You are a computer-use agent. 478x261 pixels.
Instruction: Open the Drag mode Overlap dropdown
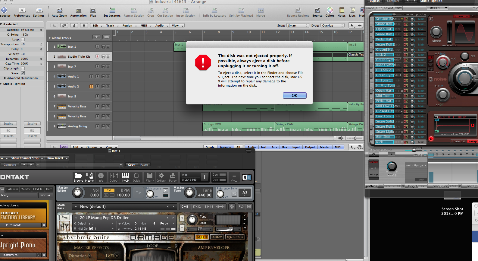coord(332,26)
